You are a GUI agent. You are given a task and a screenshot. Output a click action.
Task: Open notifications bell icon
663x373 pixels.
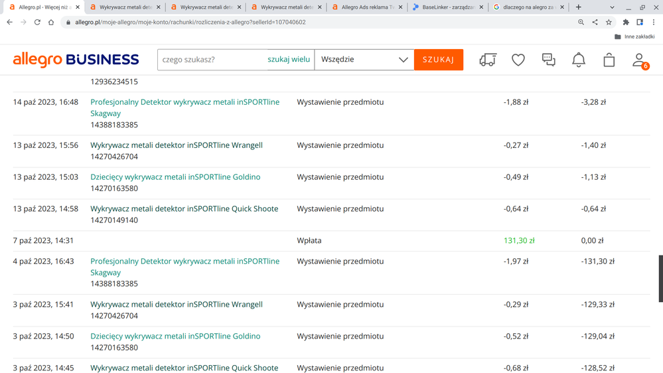coord(579,60)
